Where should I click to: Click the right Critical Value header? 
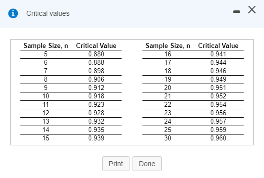[218, 45]
